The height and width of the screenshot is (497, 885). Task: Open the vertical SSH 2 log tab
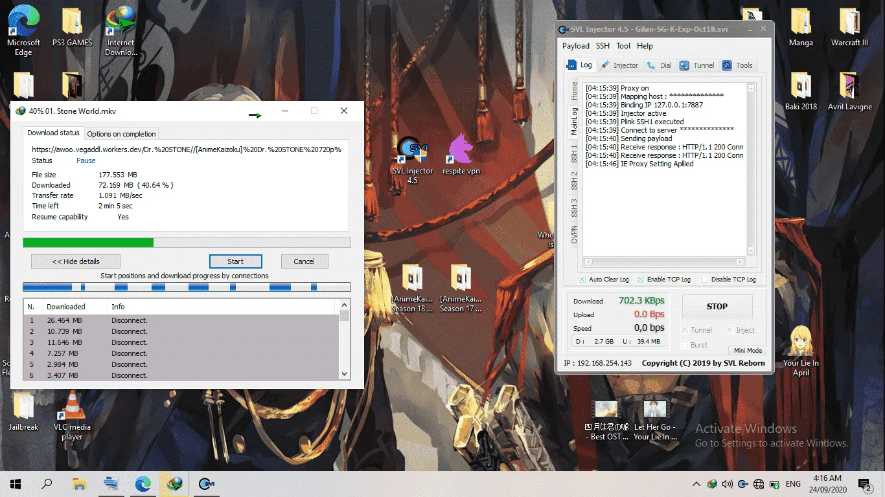pyautogui.click(x=574, y=181)
